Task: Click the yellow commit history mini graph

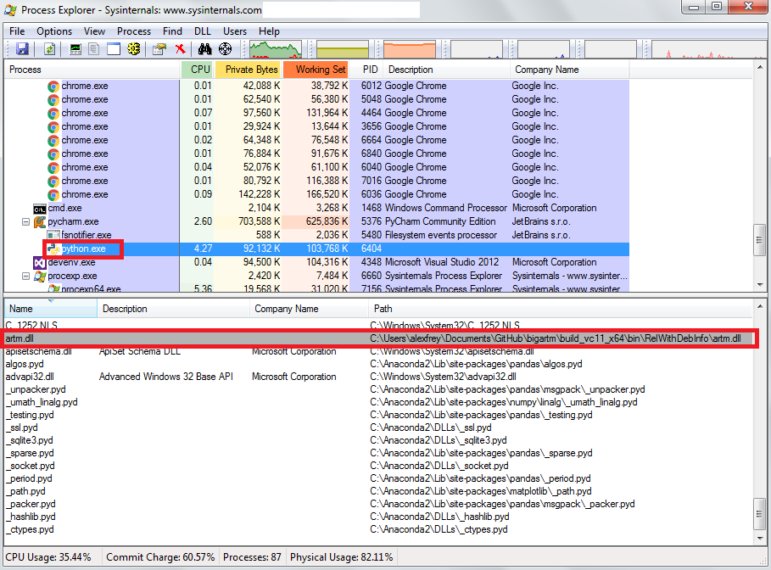Action: coord(342,49)
